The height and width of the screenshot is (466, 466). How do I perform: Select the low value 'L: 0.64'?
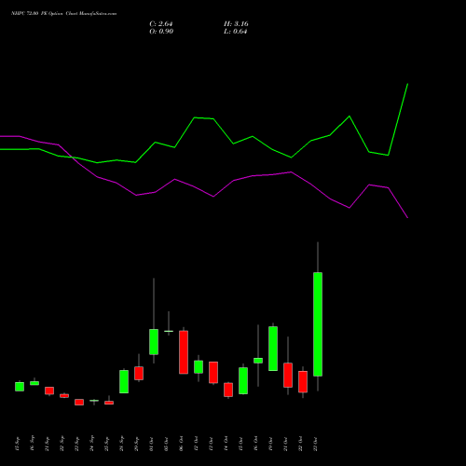(x=235, y=32)
